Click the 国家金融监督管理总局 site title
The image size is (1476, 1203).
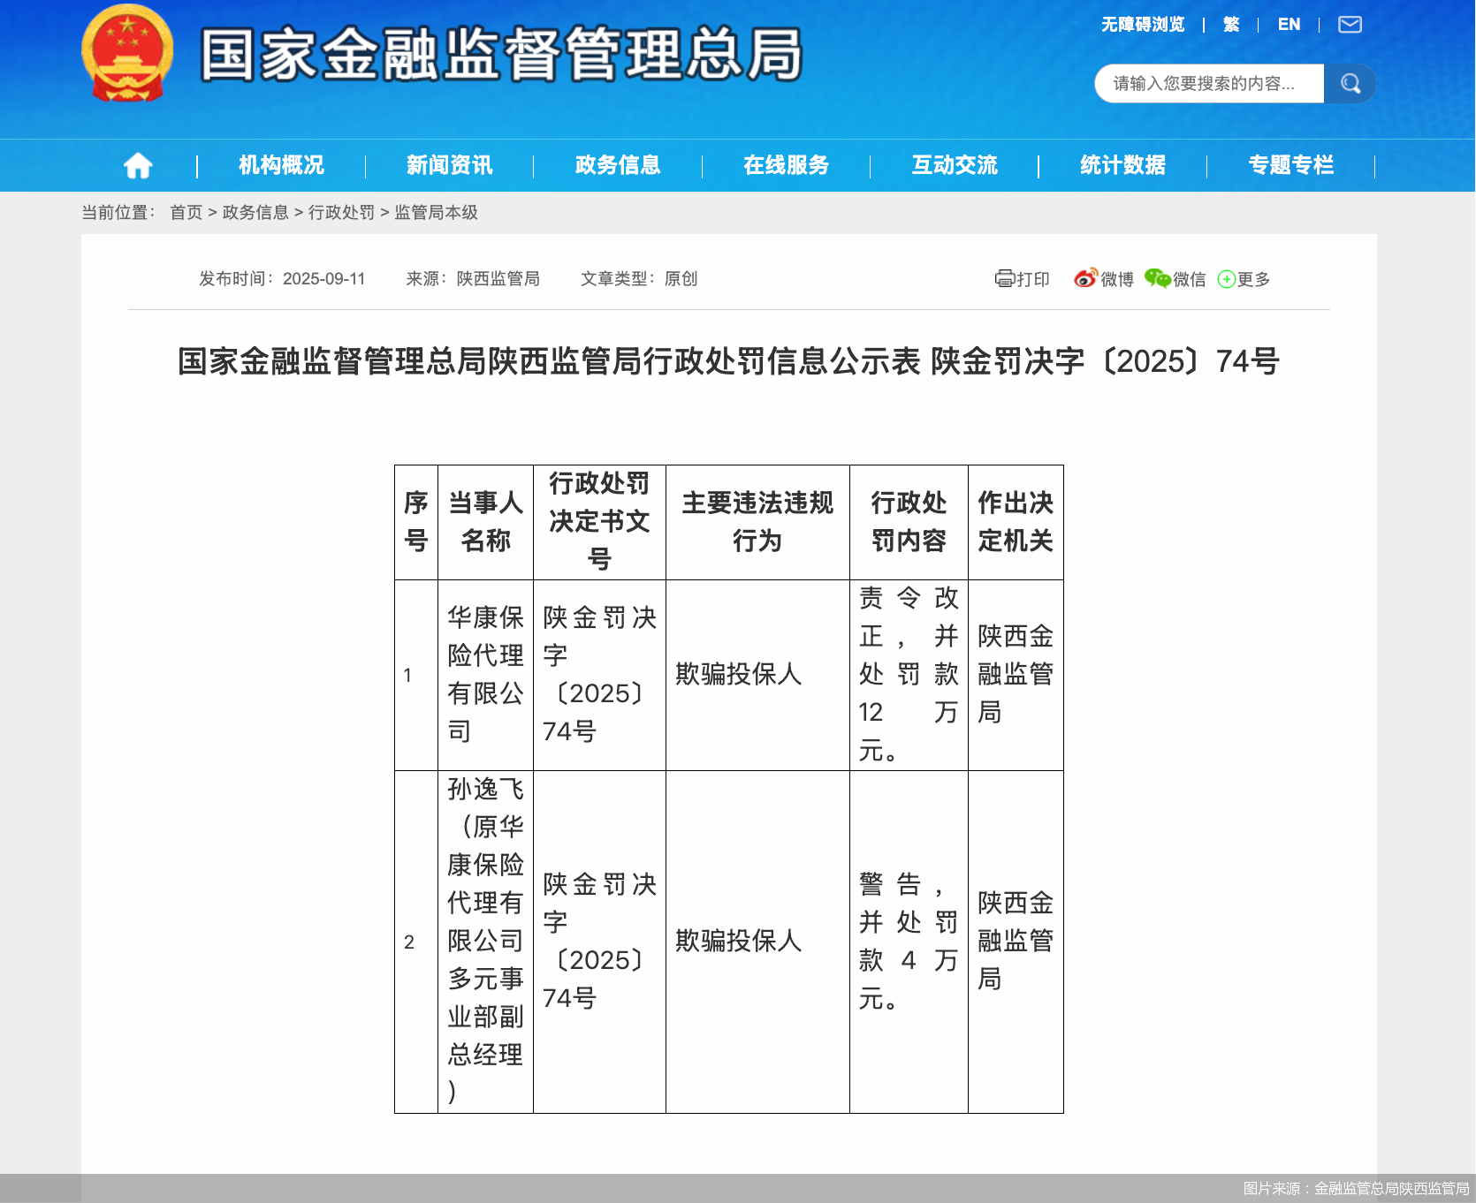(501, 55)
